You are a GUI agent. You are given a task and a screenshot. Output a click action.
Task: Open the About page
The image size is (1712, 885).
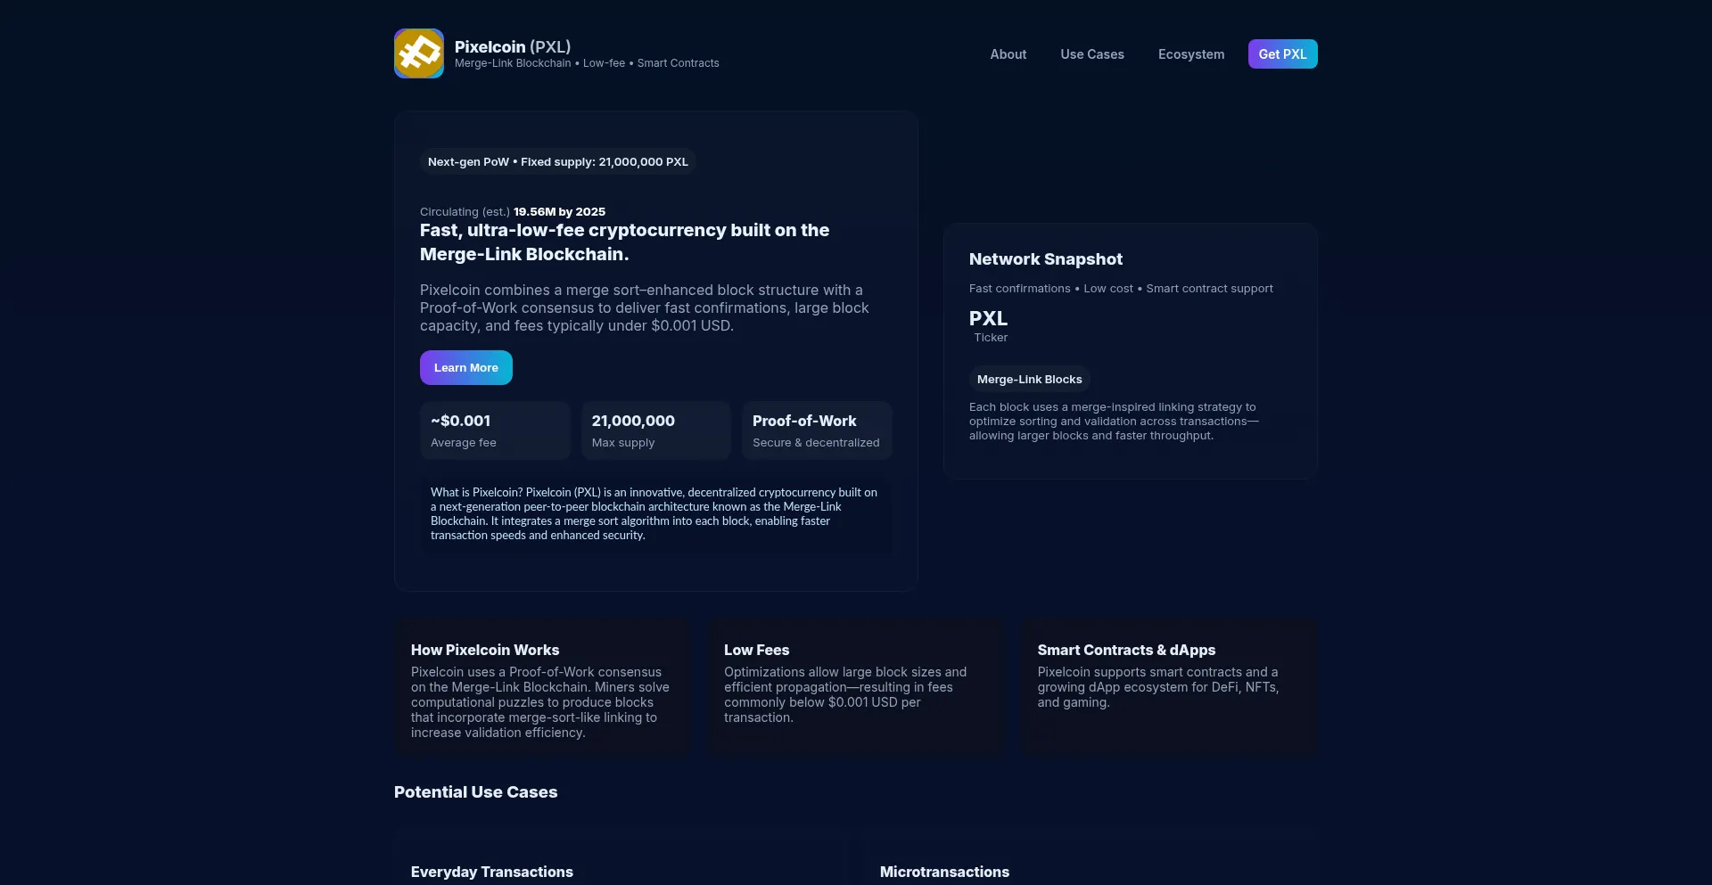(1008, 53)
